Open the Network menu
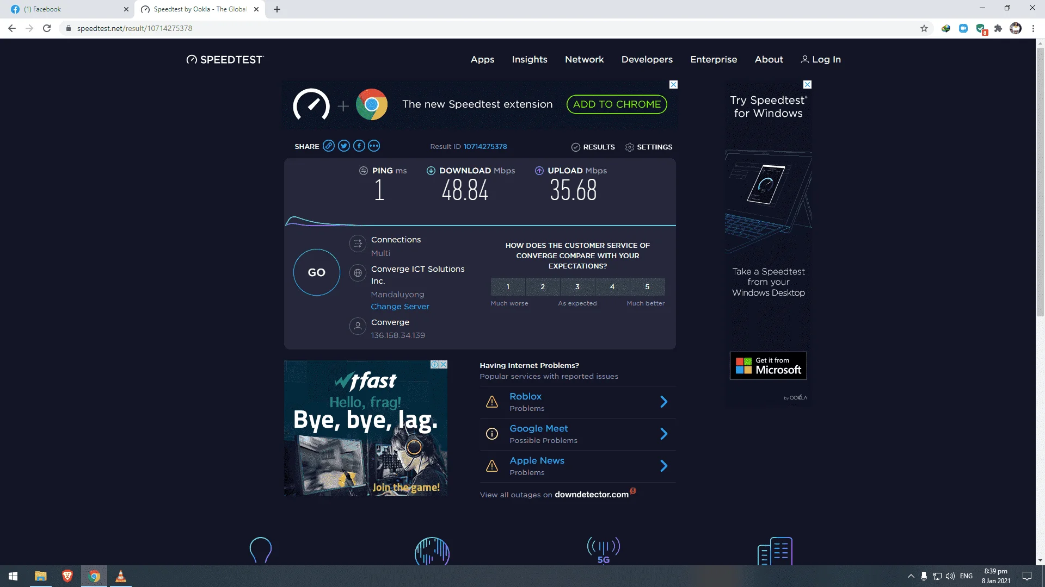The image size is (1045, 587). point(585,59)
